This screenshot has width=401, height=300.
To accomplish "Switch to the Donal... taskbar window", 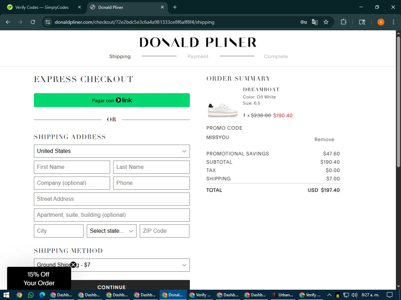I will point(173,295).
